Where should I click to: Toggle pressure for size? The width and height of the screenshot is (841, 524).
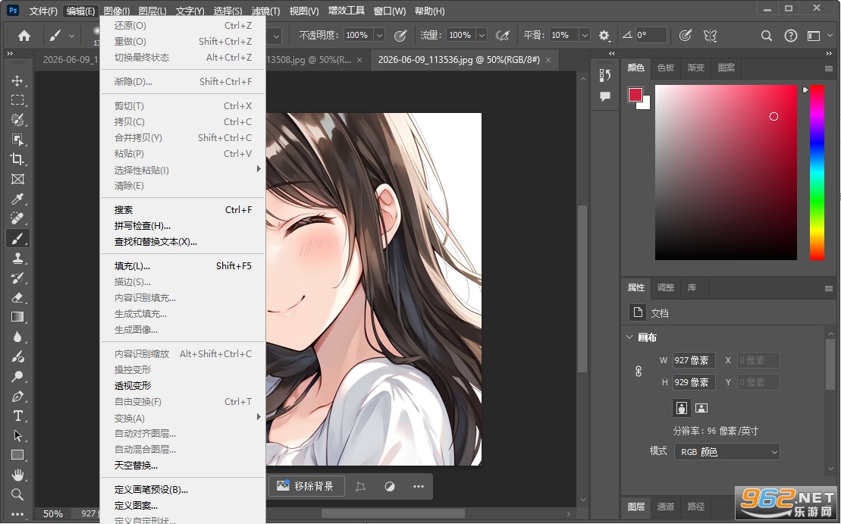(x=685, y=36)
